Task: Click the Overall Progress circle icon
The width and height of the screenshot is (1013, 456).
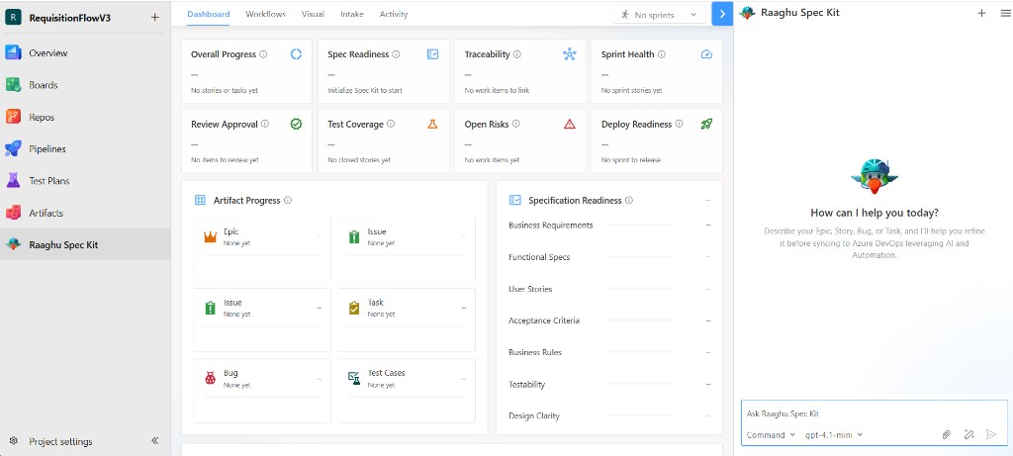Action: tap(296, 54)
